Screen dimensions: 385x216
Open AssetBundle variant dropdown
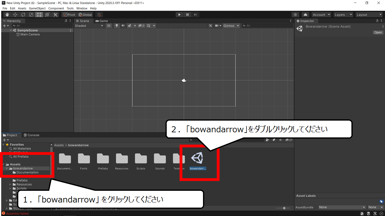coord(376,207)
